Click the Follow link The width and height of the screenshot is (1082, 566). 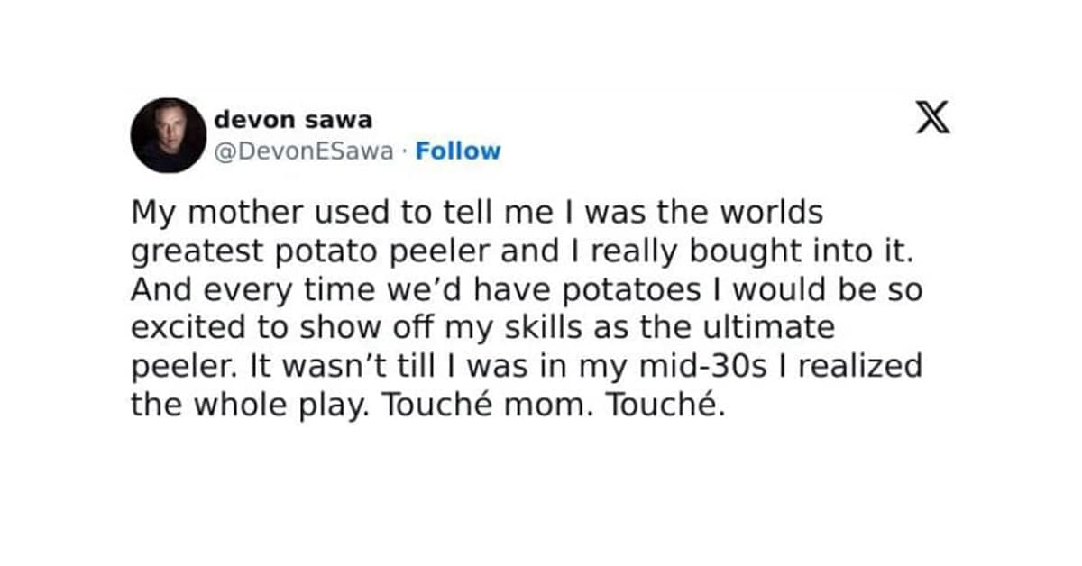coord(457,151)
